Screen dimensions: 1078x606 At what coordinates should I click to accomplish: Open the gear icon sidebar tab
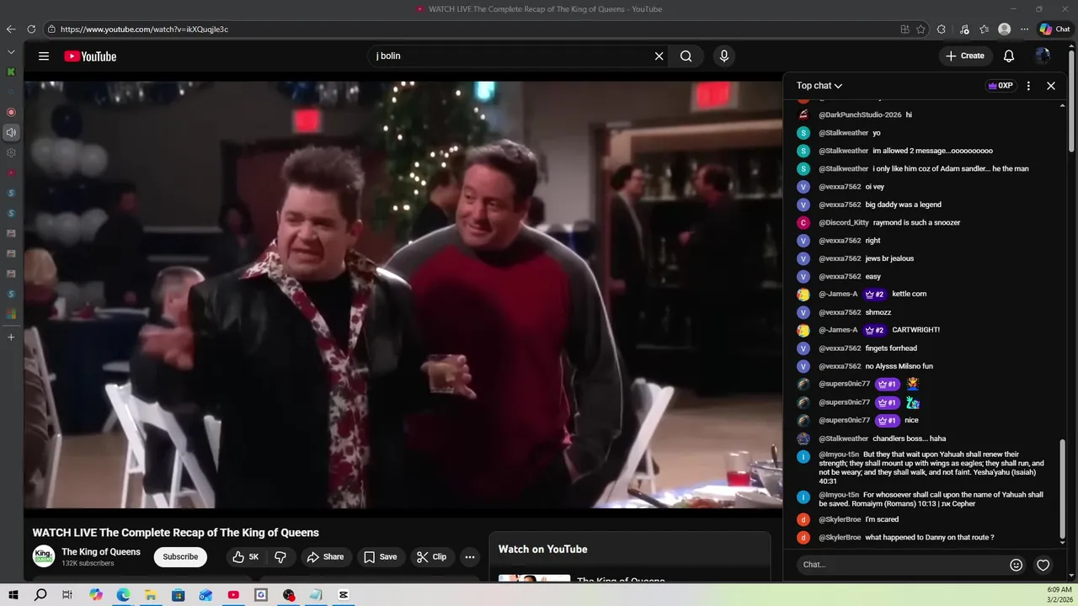(11, 152)
